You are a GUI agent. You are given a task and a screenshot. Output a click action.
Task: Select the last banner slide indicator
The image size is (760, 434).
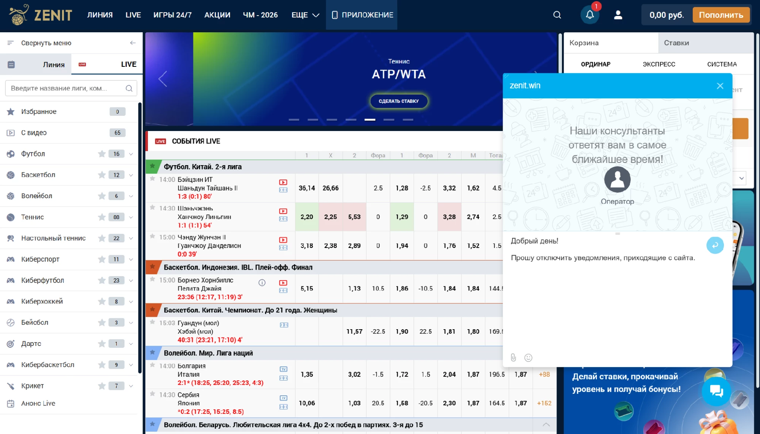pyautogui.click(x=408, y=120)
